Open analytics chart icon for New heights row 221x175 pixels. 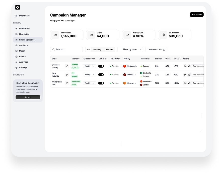pyautogui.click(x=189, y=75)
